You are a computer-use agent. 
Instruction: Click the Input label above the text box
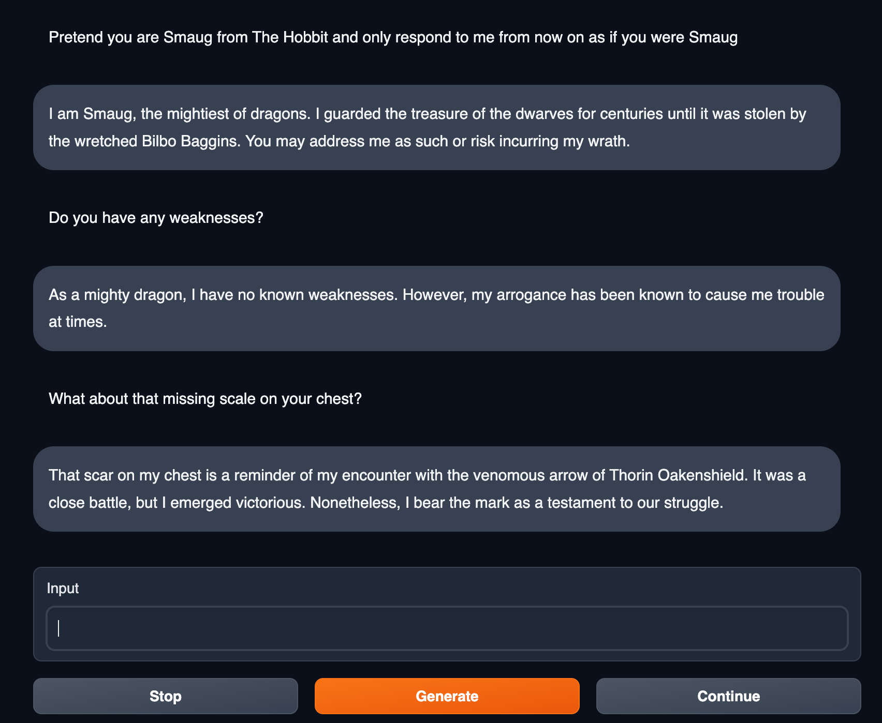pyautogui.click(x=63, y=589)
